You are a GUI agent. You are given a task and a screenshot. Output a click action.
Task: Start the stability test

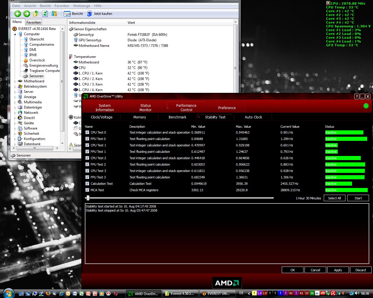pos(358,198)
